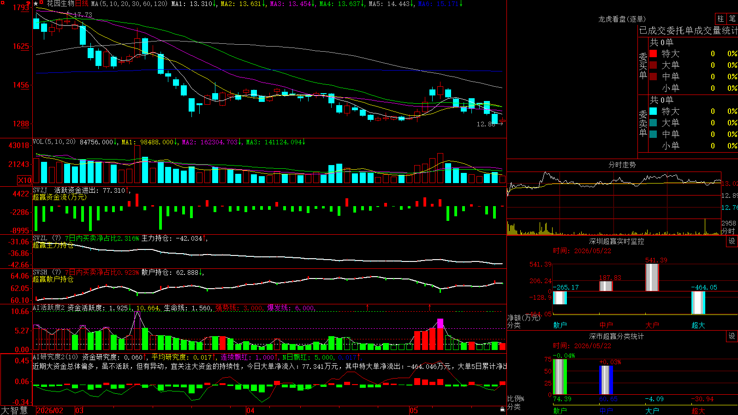Screen dimensions: 738x415
Task: Click the 强势线: 3.000 label
Action: tap(239, 308)
